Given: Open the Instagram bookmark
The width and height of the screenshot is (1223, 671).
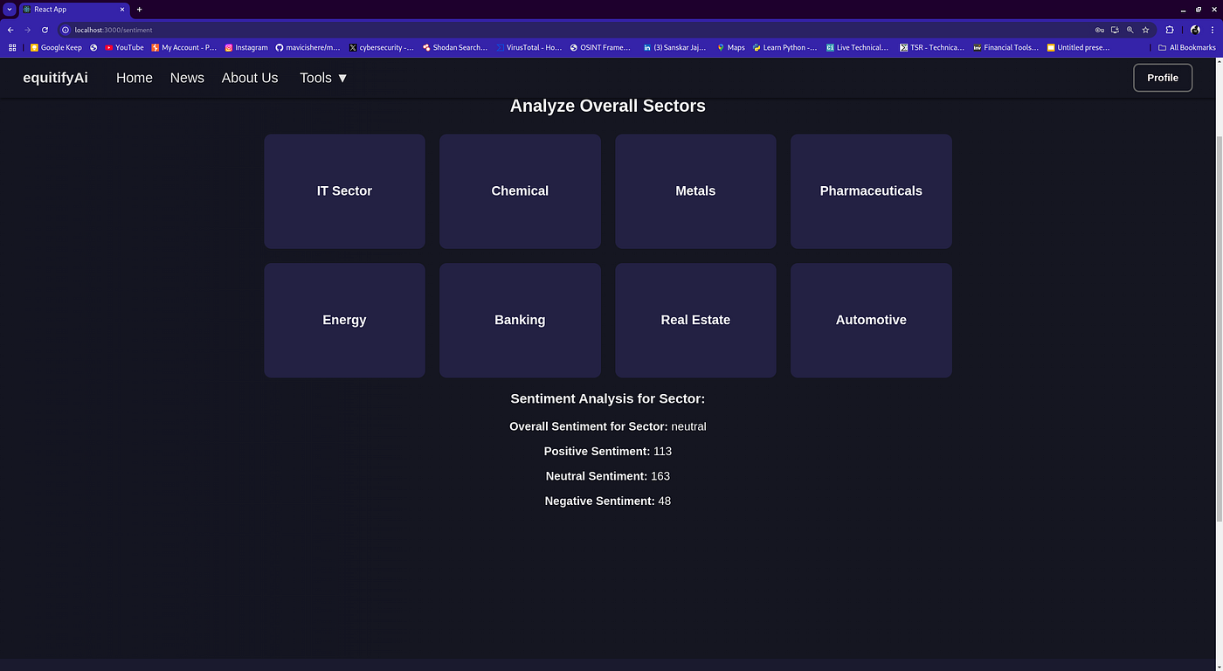Looking at the screenshot, I should click(246, 47).
